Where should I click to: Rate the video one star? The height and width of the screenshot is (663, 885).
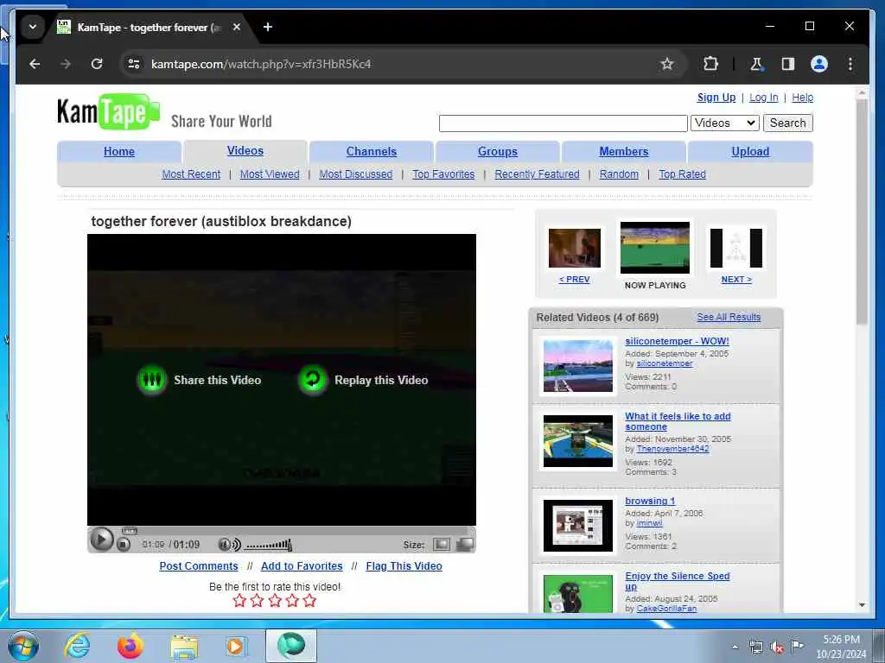[239, 601]
